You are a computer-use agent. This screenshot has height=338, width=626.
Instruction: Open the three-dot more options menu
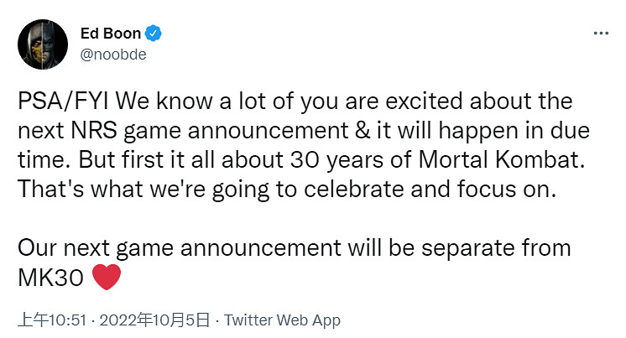tap(601, 33)
